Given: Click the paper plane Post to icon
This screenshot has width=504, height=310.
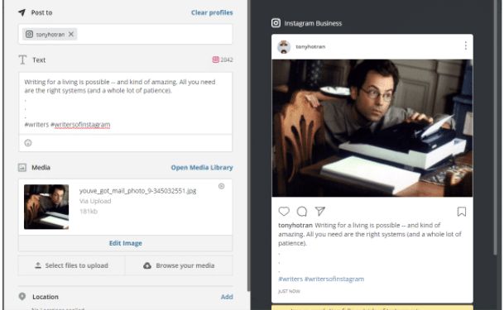Looking at the screenshot, I should click(x=22, y=12).
